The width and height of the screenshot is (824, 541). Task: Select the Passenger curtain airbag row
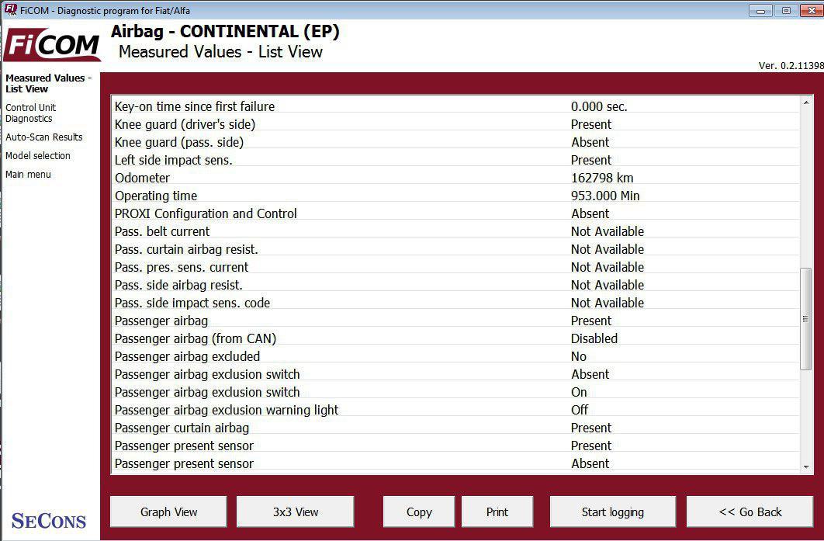tap(456, 428)
